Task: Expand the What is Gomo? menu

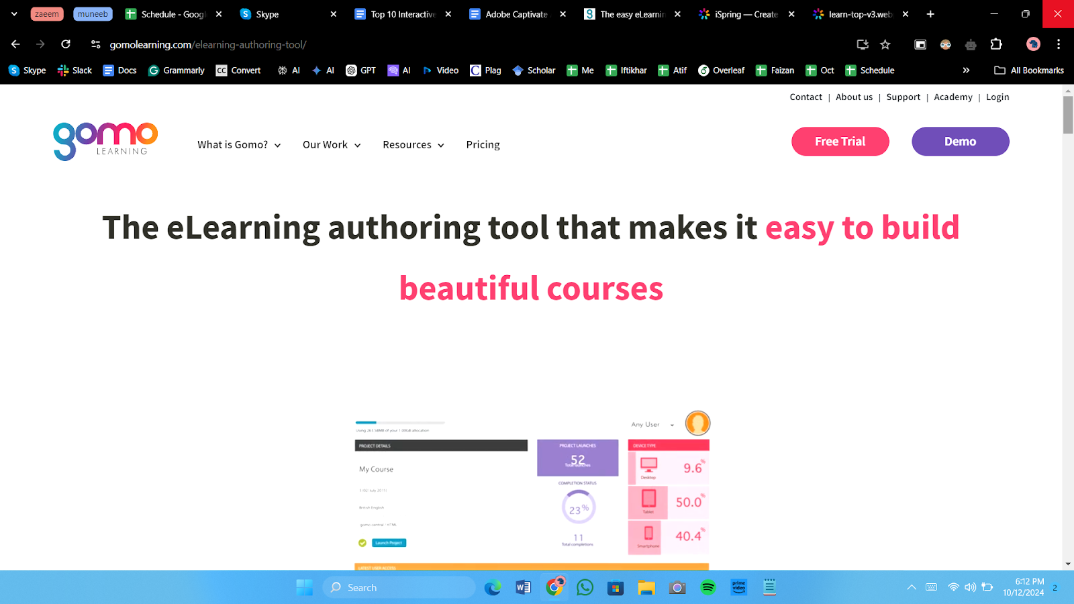Action: 239,145
